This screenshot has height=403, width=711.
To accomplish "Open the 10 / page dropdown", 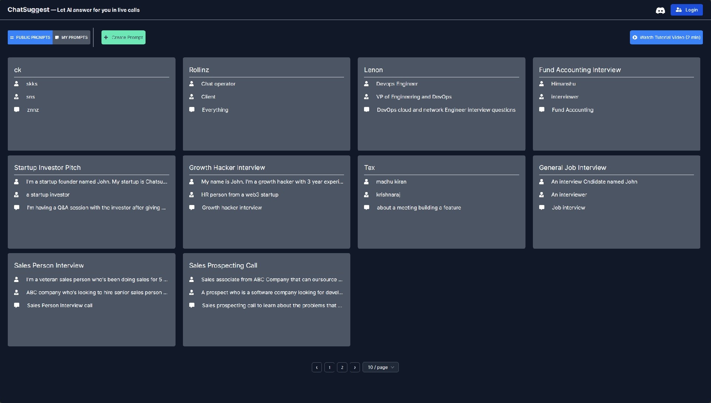I will pos(380,367).
